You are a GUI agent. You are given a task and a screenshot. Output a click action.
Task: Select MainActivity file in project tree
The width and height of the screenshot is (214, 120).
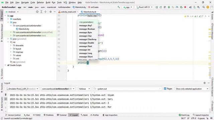24,29
